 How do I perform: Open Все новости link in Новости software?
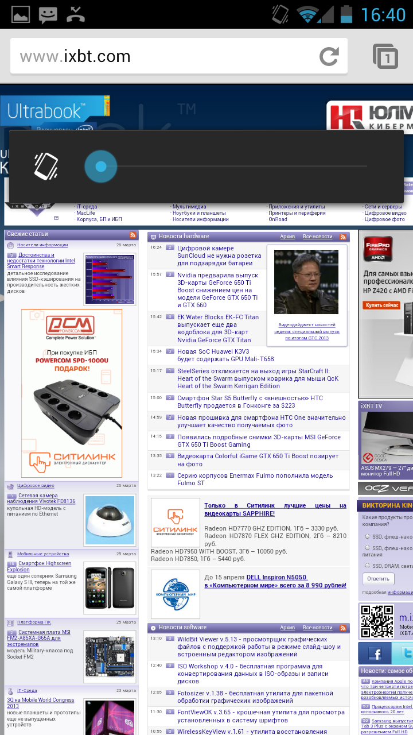click(318, 628)
